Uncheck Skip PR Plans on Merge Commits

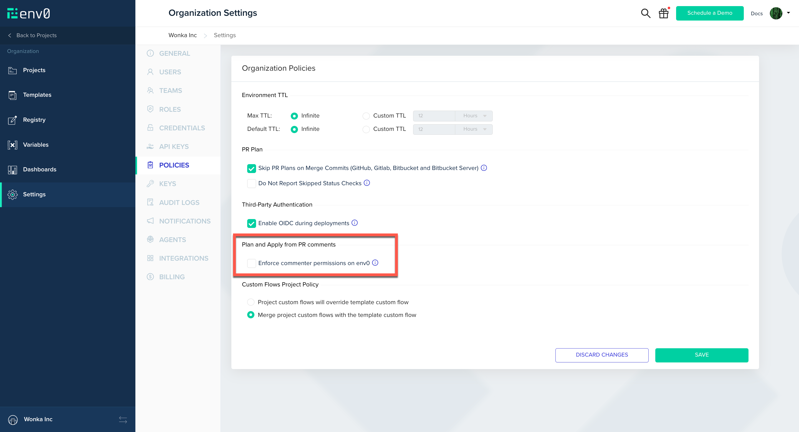point(251,168)
